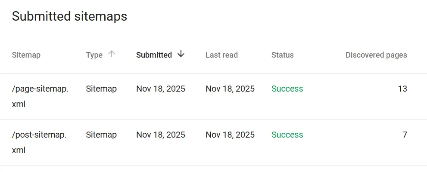The height and width of the screenshot is (172, 427).
Task: Click Success status for page-sitemap
Action: tap(287, 89)
